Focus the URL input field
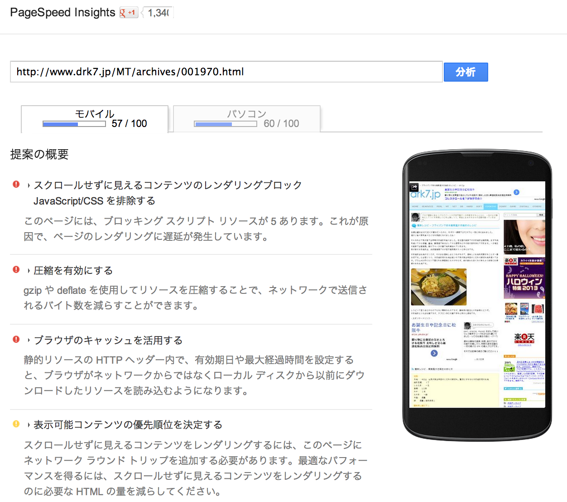 pyautogui.click(x=226, y=72)
